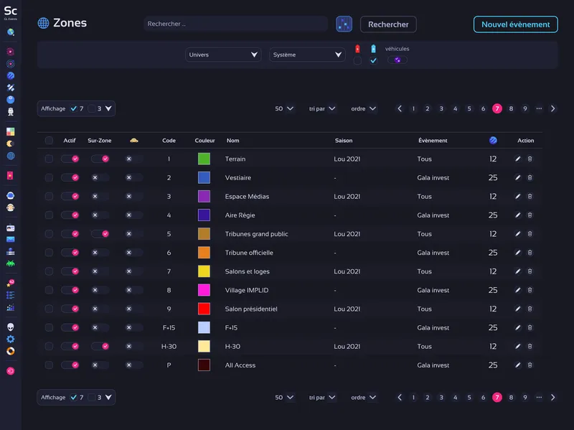Click the envelope mail icon in the sidebar

pos(11,239)
